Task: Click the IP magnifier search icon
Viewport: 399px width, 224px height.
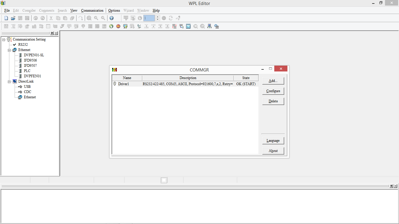Action: pyautogui.click(x=202, y=26)
